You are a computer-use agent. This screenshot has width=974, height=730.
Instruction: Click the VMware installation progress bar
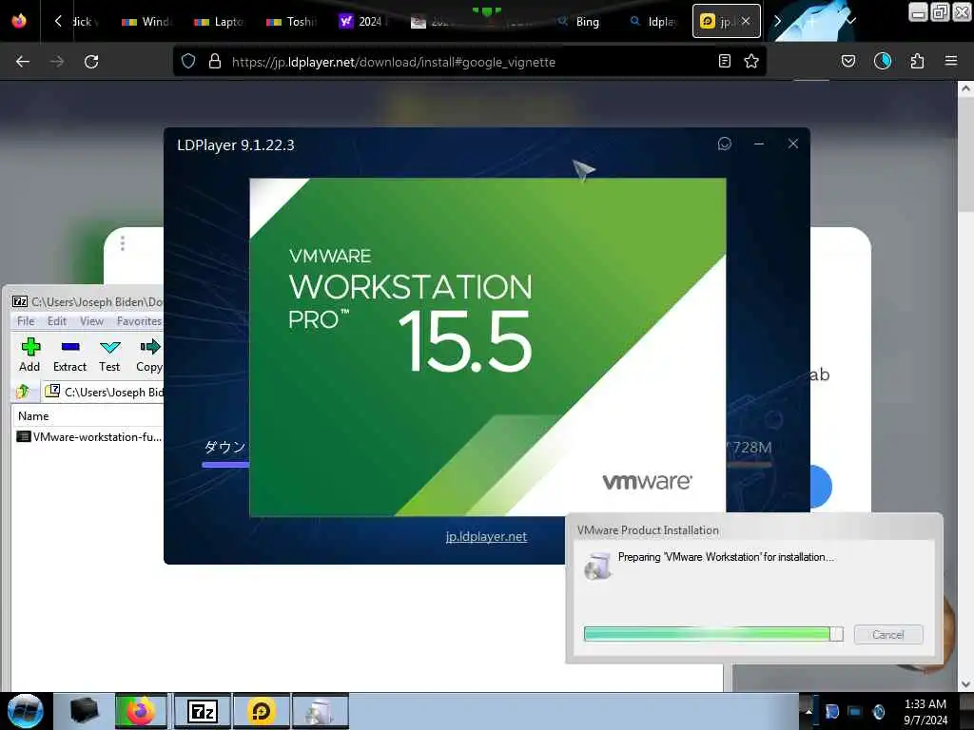click(x=713, y=634)
